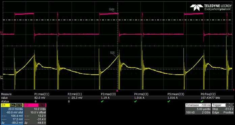Image resolution: width=235 pixels, height=125 pixels.
Task: Click the -31.4 V cursor readout in C2
Action: pyautogui.click(x=42, y=119)
